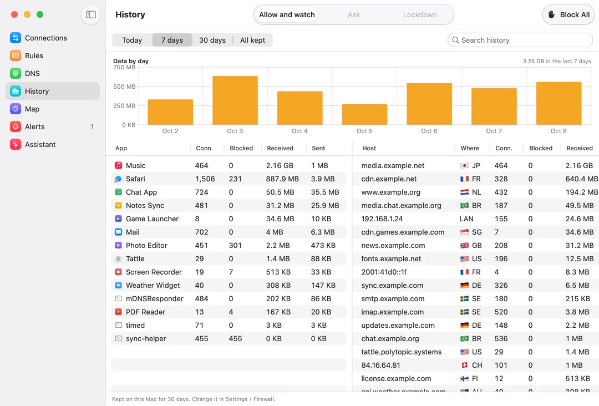Click the Chat App green icon
599x406 pixels.
(x=119, y=192)
